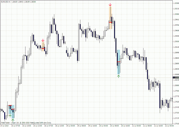Click the 1.3006 price axis label
The width and height of the screenshot is (179, 127).
pyautogui.click(x=176, y=14)
